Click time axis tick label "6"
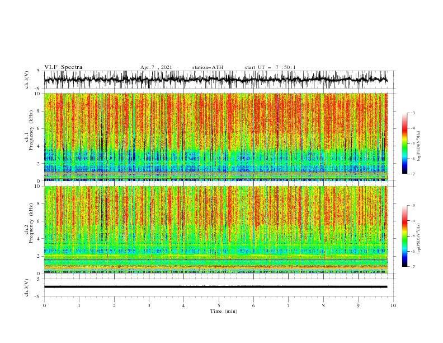Viewport: 443px width, 343px height. [x=253, y=305]
